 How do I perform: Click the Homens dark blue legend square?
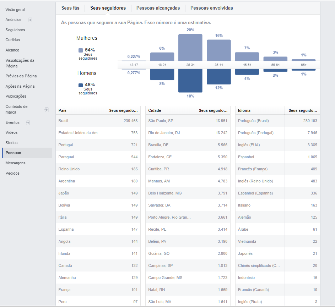[x=81, y=85]
